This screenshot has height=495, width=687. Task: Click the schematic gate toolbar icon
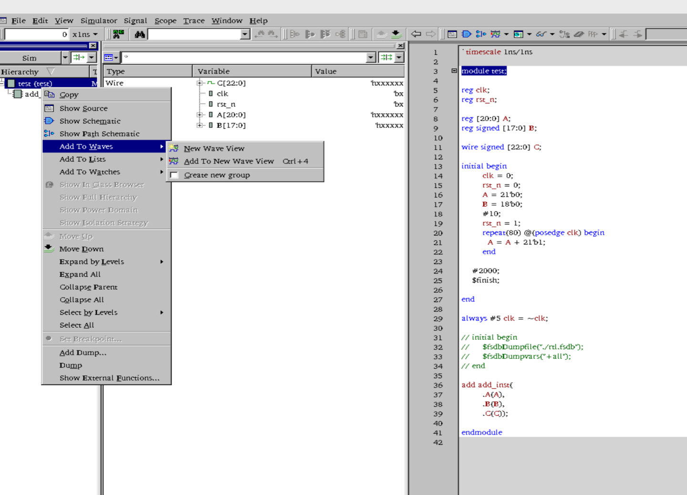467,34
